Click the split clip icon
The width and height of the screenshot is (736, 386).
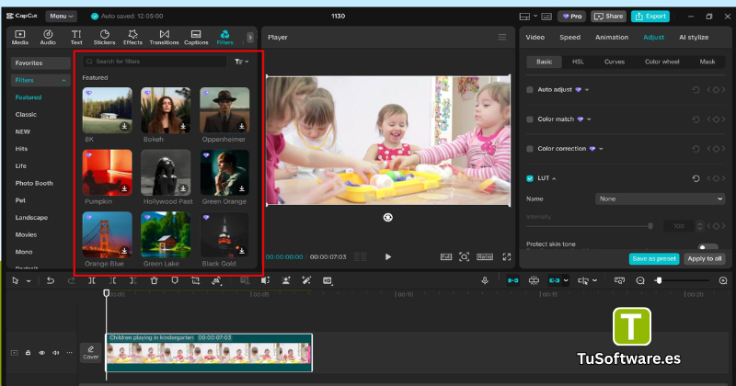tap(92, 280)
